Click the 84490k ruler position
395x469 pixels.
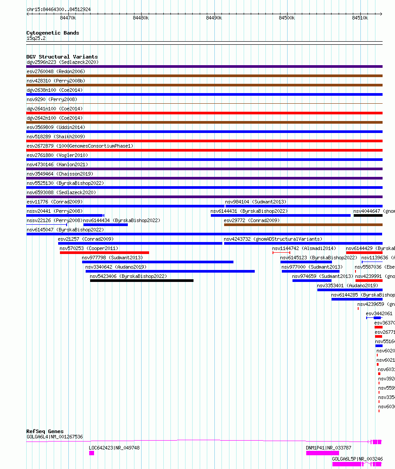(x=214, y=18)
